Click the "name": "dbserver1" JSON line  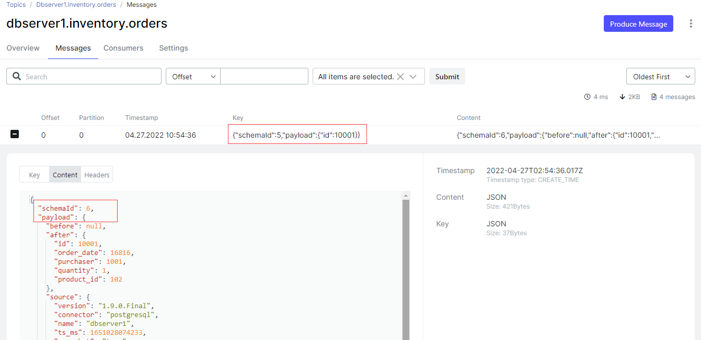click(x=94, y=324)
